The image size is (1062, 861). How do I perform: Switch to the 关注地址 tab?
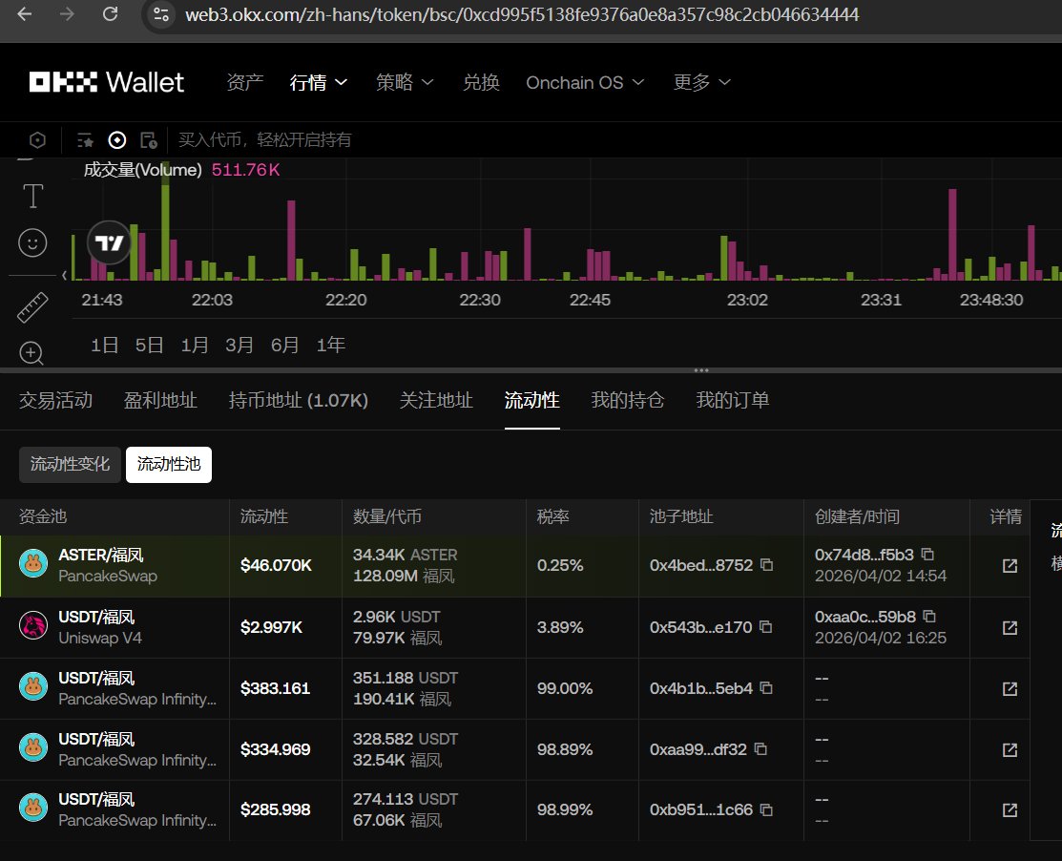(x=436, y=400)
